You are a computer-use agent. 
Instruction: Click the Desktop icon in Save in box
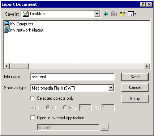point(26,14)
